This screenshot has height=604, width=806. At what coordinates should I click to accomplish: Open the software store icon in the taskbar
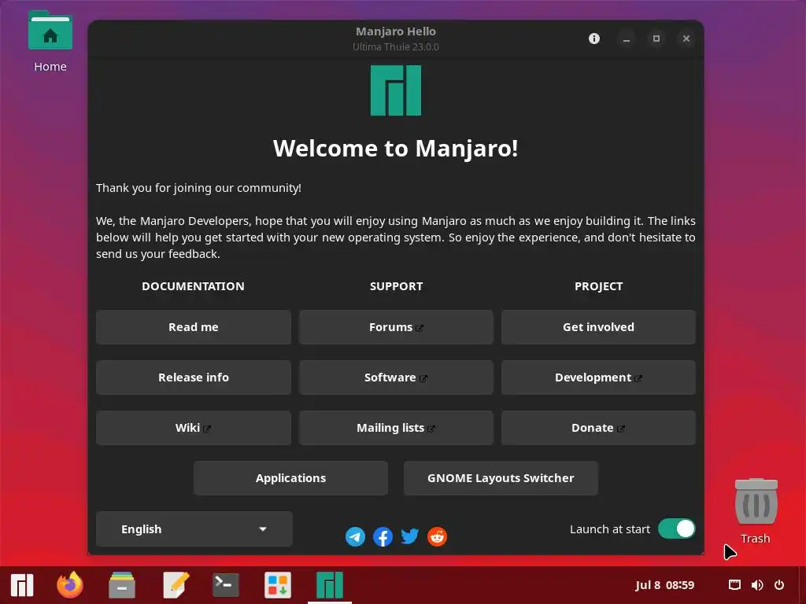click(278, 585)
